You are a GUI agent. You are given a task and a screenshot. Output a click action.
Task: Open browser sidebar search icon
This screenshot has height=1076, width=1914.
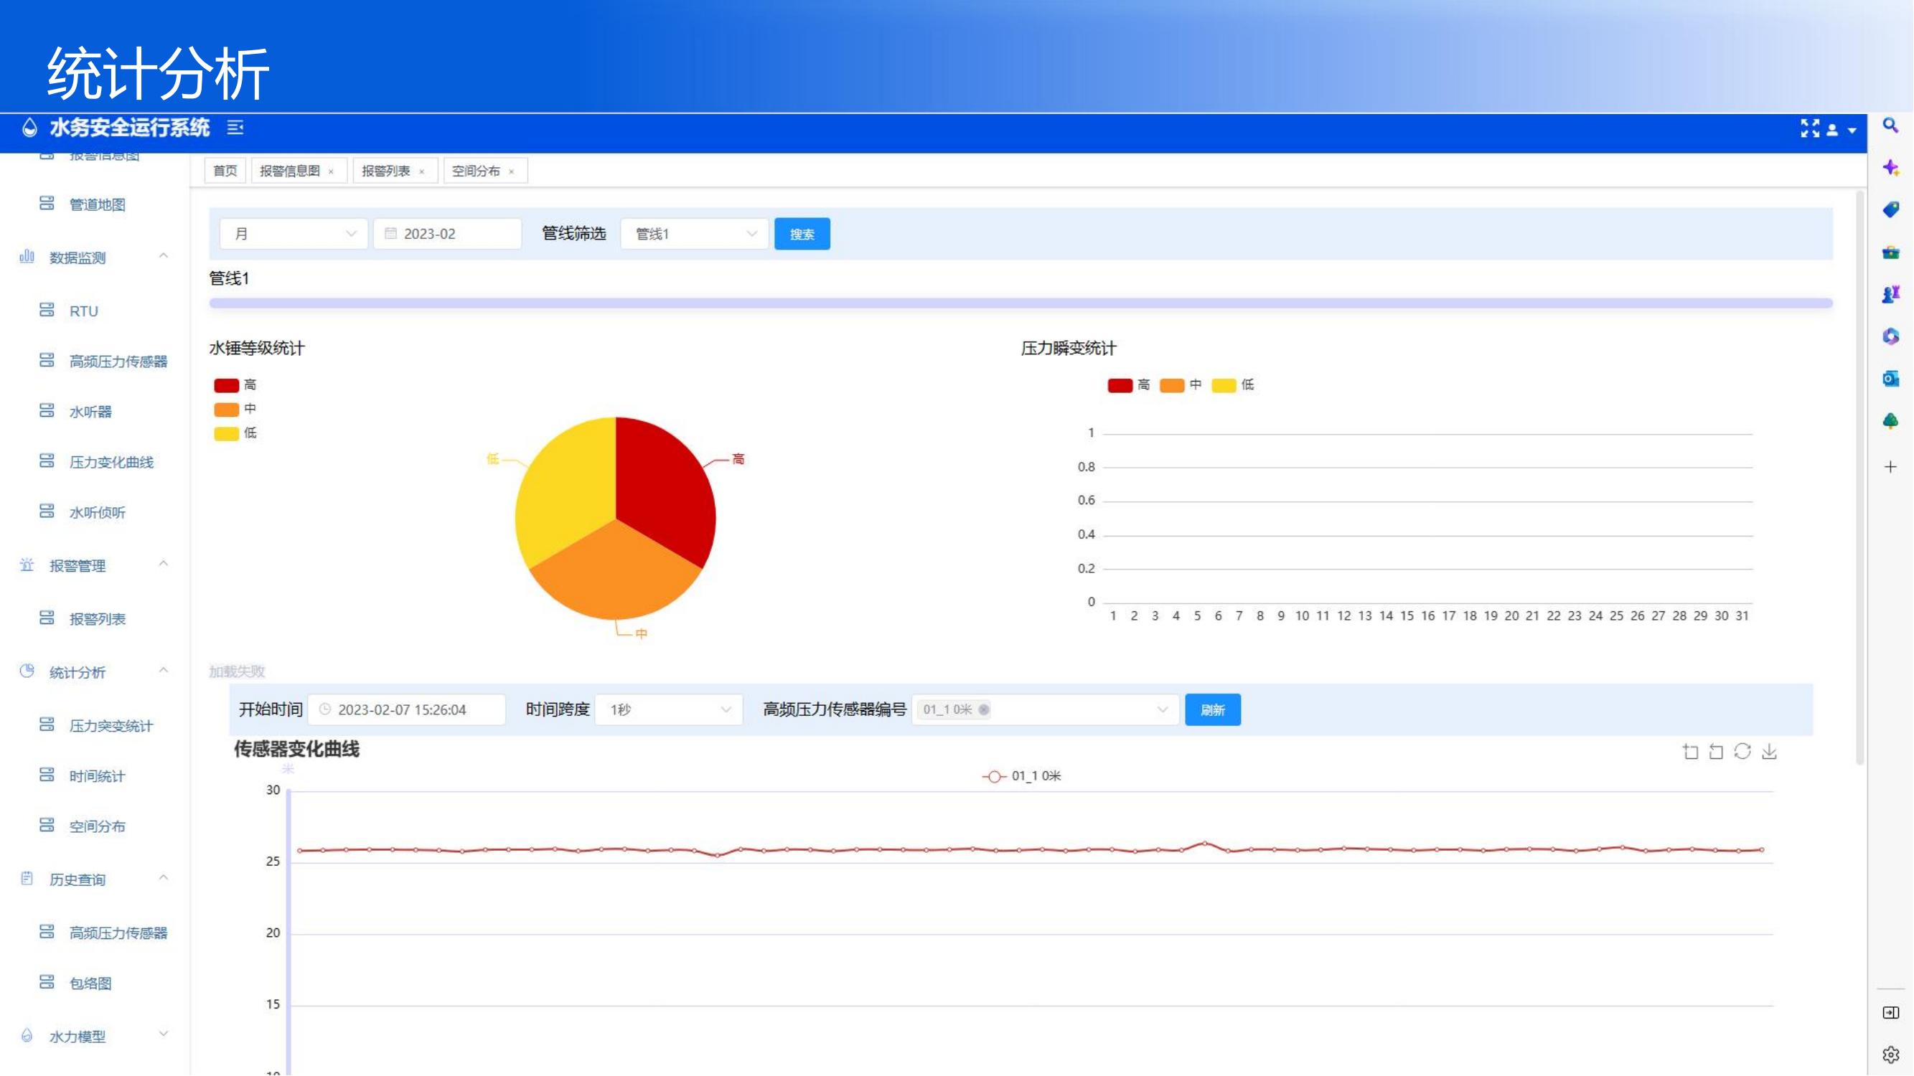[1890, 126]
